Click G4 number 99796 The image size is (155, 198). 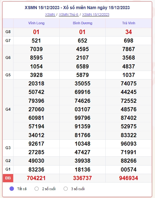point(82,118)
